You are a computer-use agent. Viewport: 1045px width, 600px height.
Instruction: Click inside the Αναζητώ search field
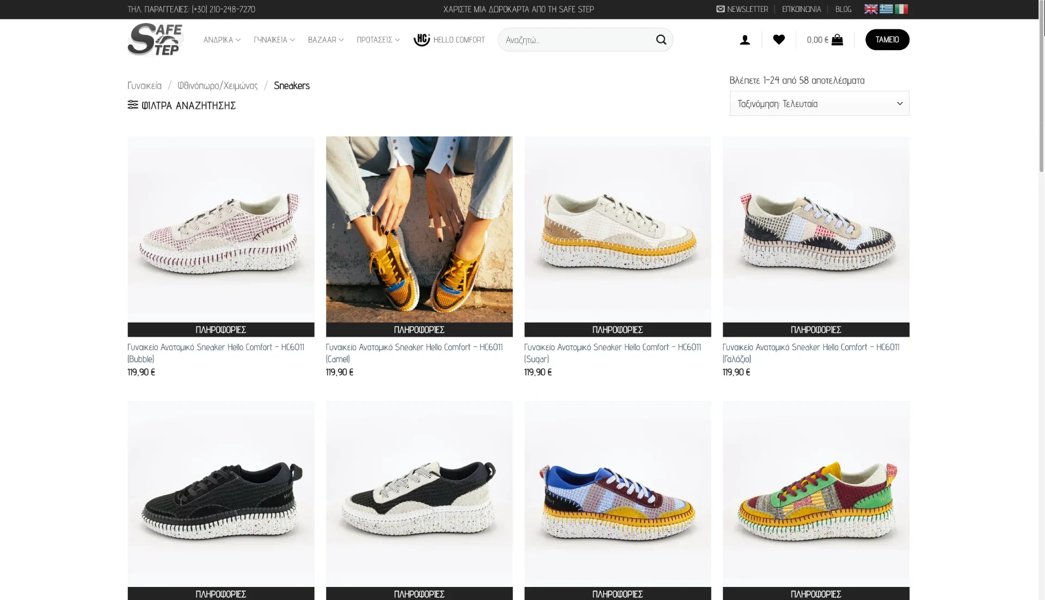click(x=571, y=39)
